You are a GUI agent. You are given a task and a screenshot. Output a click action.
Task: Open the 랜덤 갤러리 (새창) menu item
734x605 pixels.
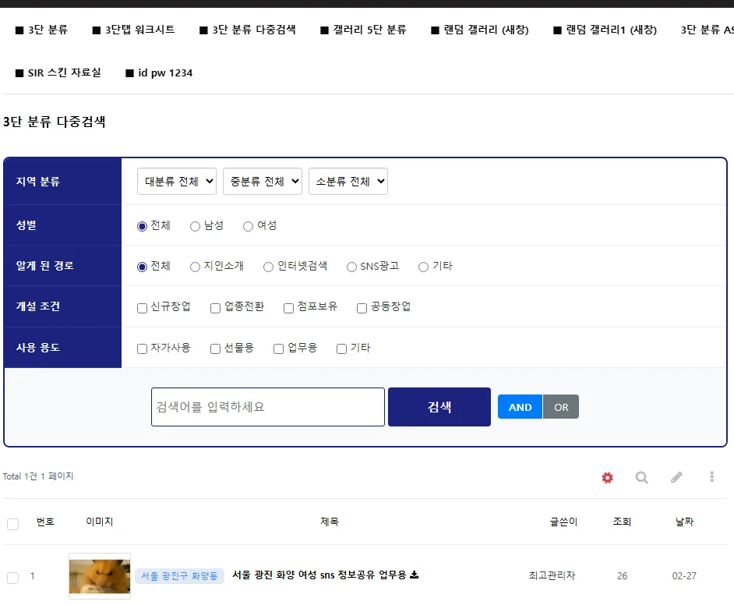pos(480,30)
